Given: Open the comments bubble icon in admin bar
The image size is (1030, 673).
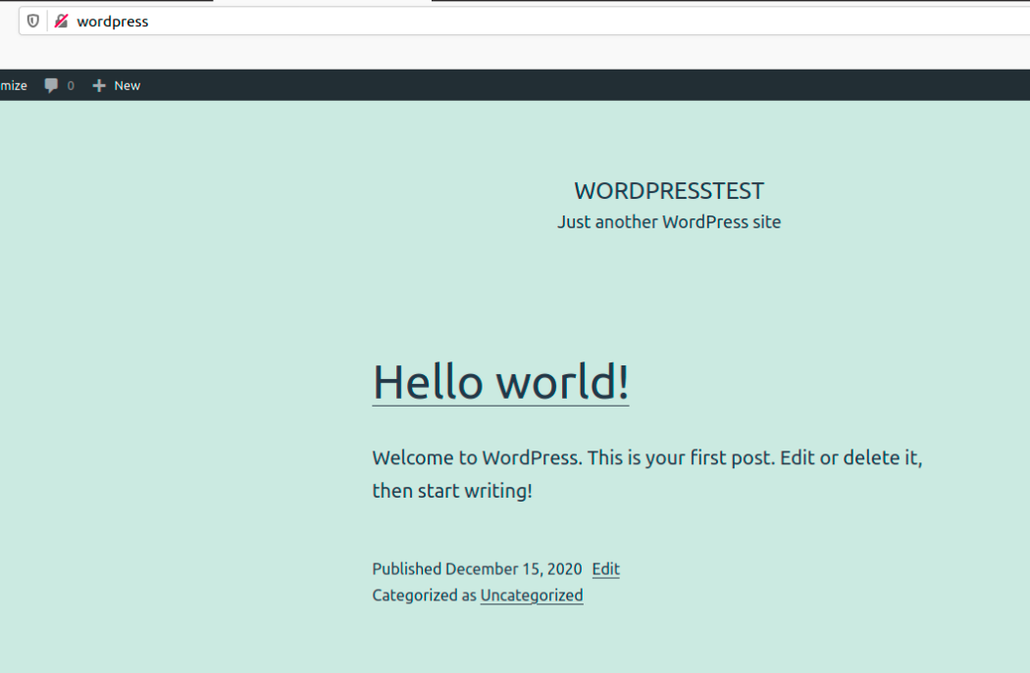Looking at the screenshot, I should point(51,85).
